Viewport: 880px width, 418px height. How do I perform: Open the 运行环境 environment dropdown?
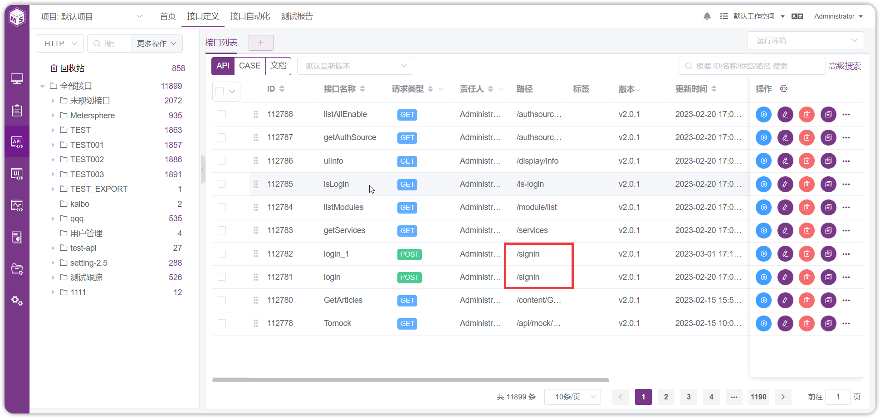click(806, 40)
